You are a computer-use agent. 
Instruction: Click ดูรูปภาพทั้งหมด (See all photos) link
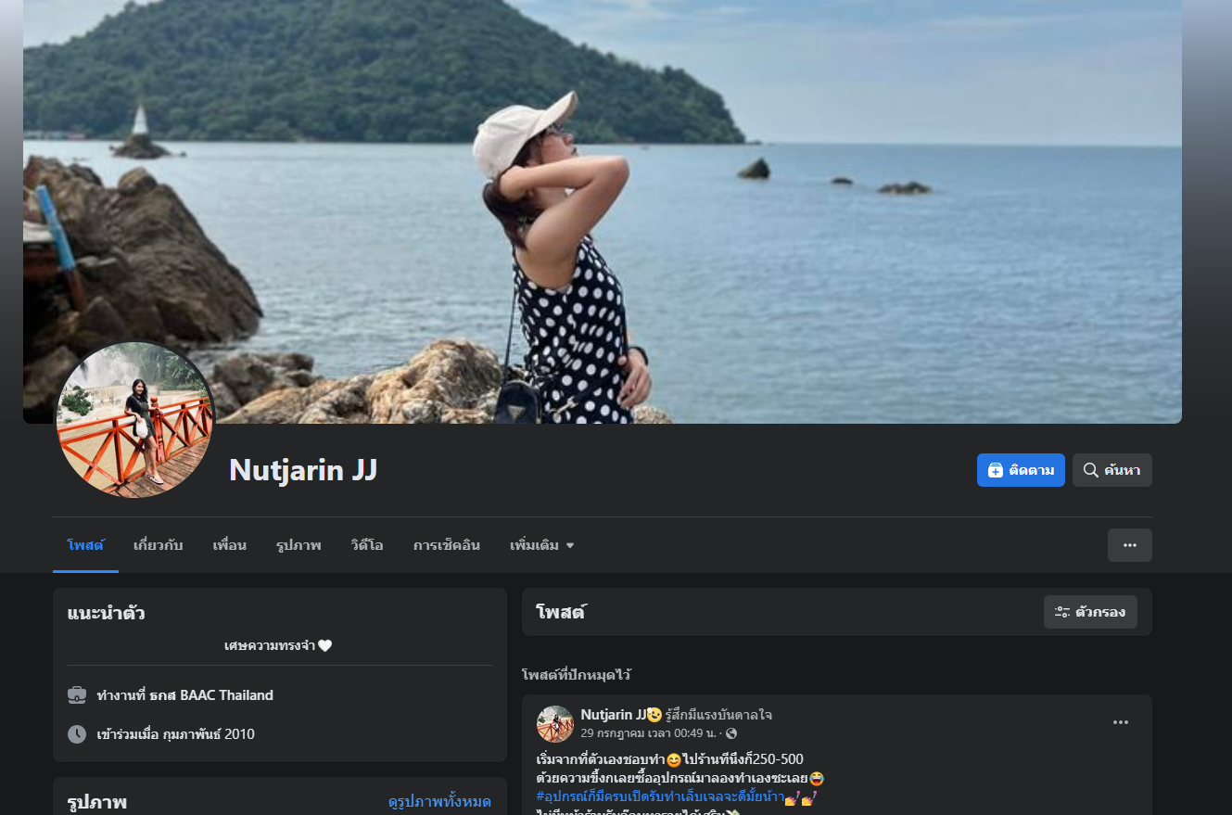(439, 802)
